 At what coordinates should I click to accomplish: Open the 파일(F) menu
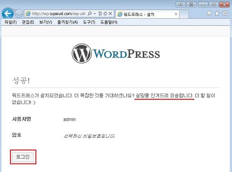[10, 22]
